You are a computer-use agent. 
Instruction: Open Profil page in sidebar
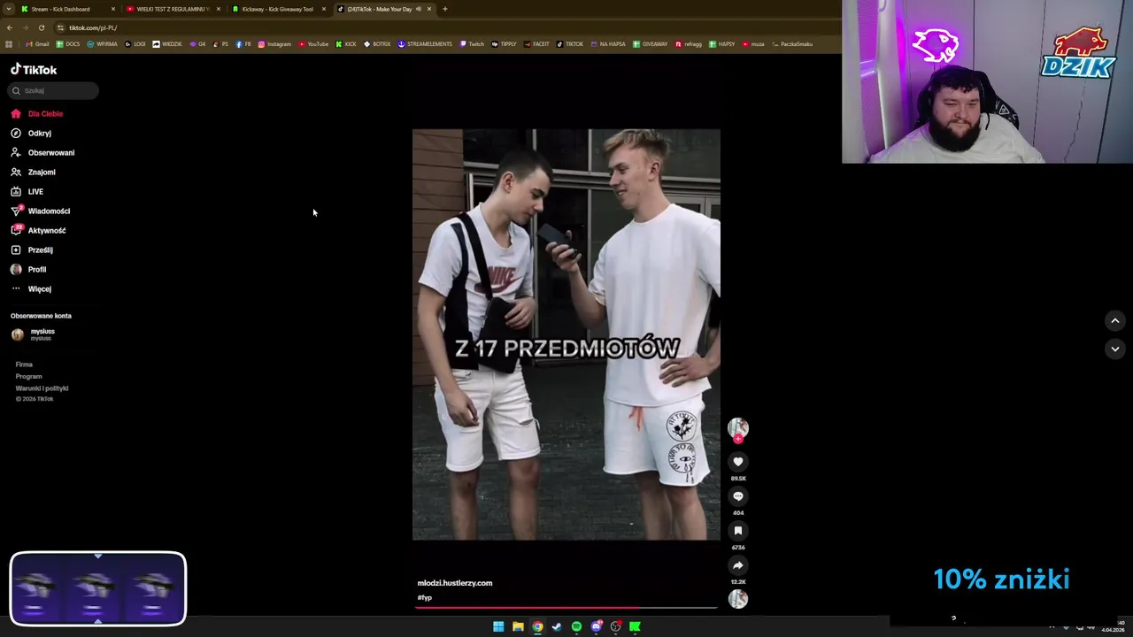coord(28,269)
